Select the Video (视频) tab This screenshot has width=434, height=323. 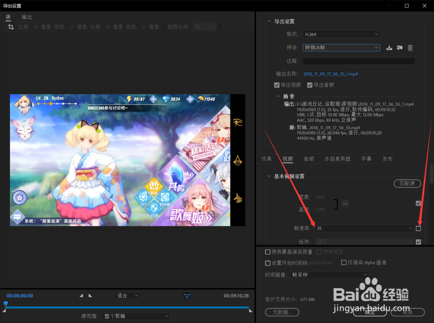tap(288, 159)
